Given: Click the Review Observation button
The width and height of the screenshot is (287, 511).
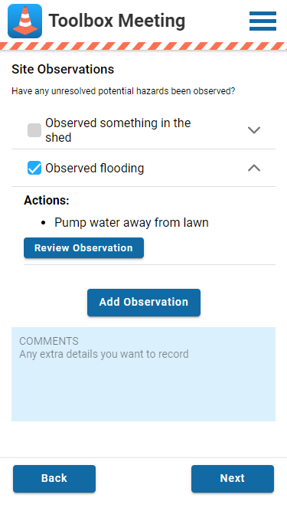Looking at the screenshot, I should (83, 247).
